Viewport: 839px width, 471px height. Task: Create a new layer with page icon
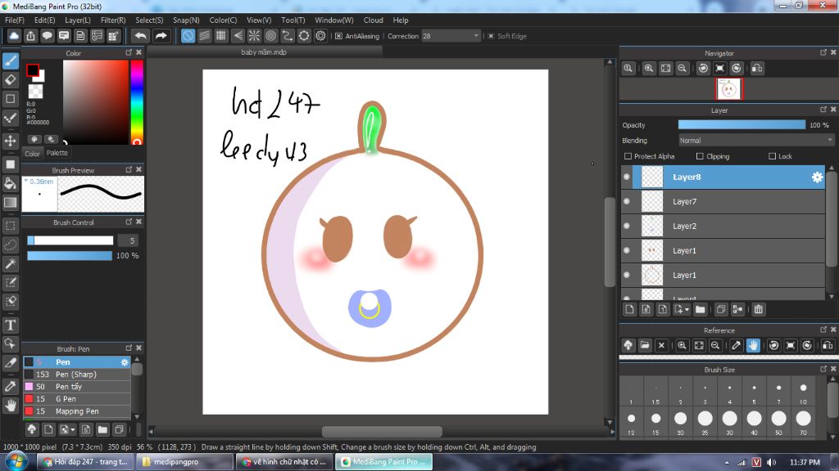tap(630, 309)
